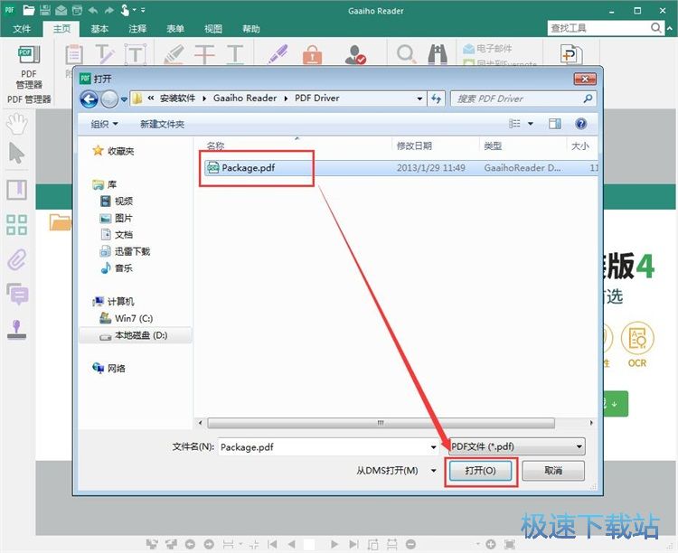Click the Print icon in quick access bar
This screenshot has height=553, width=678.
click(x=77, y=10)
